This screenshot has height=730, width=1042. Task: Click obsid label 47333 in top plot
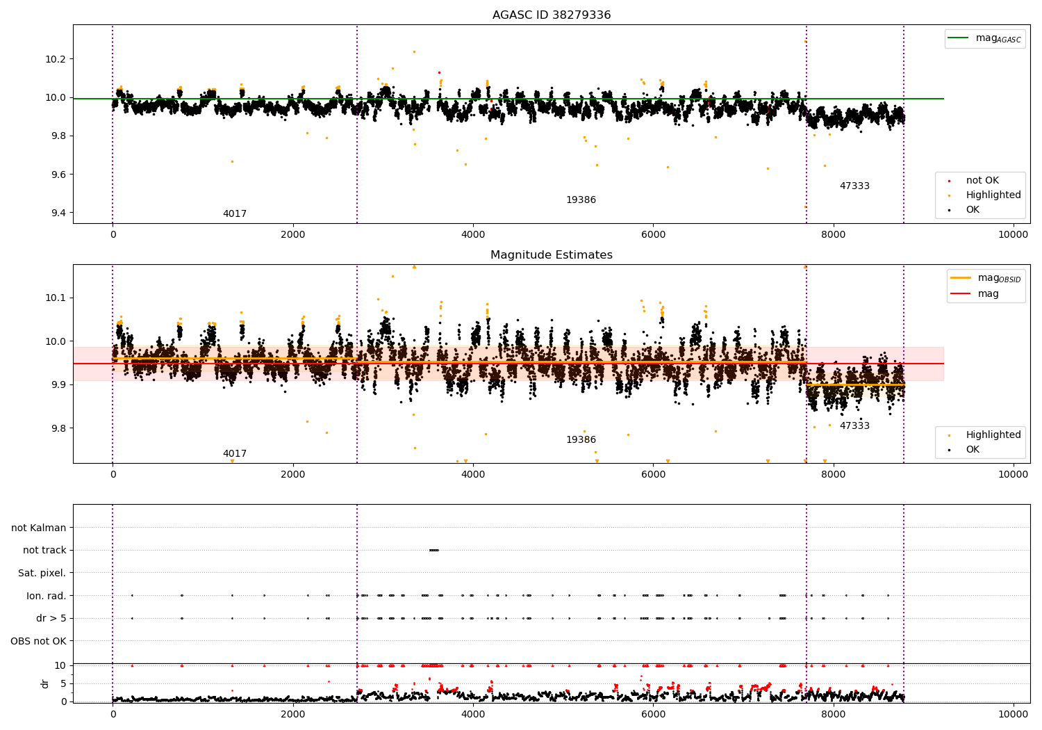coord(854,186)
